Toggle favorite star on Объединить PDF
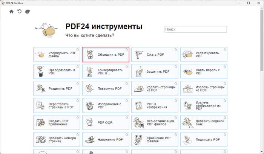The width and height of the screenshot is (264, 154). (127, 50)
